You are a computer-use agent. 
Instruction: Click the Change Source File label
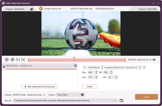[52, 9]
